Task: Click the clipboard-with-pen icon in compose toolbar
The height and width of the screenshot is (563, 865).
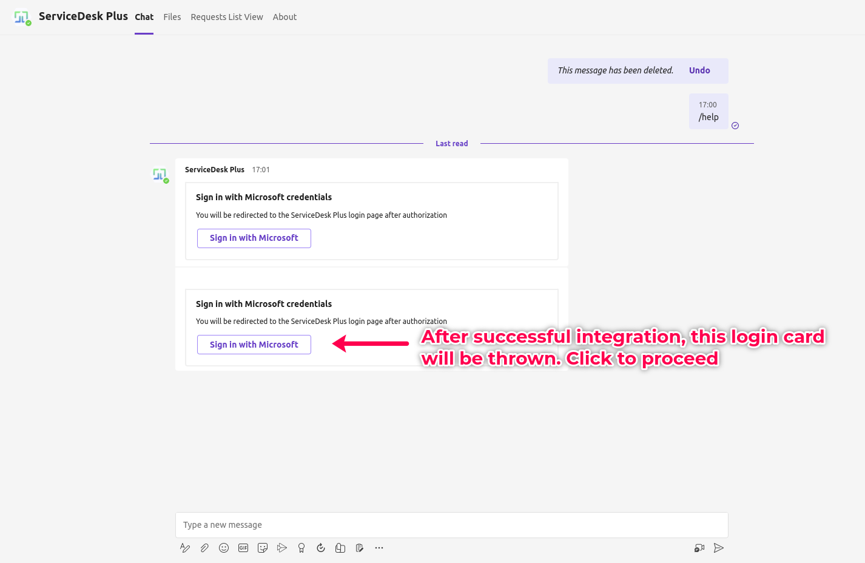Action: (360, 548)
